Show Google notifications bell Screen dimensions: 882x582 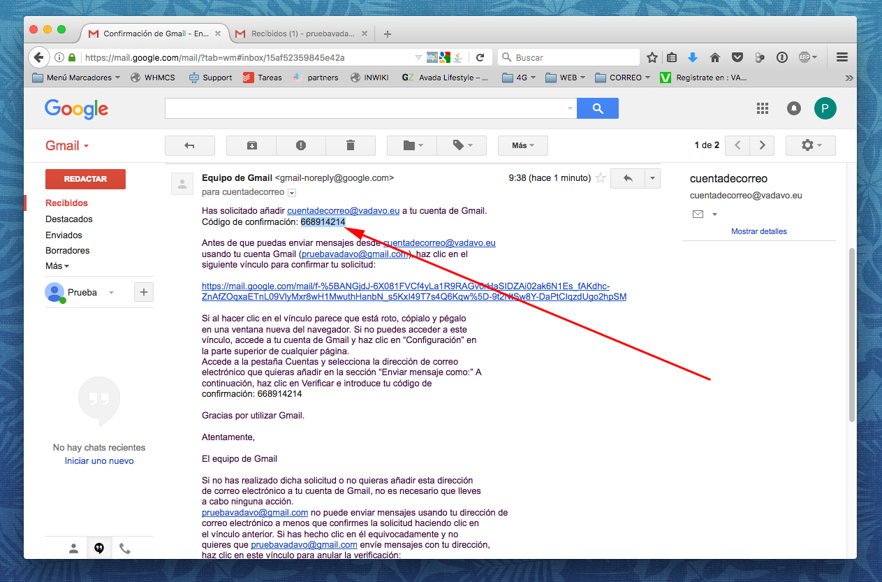794,108
